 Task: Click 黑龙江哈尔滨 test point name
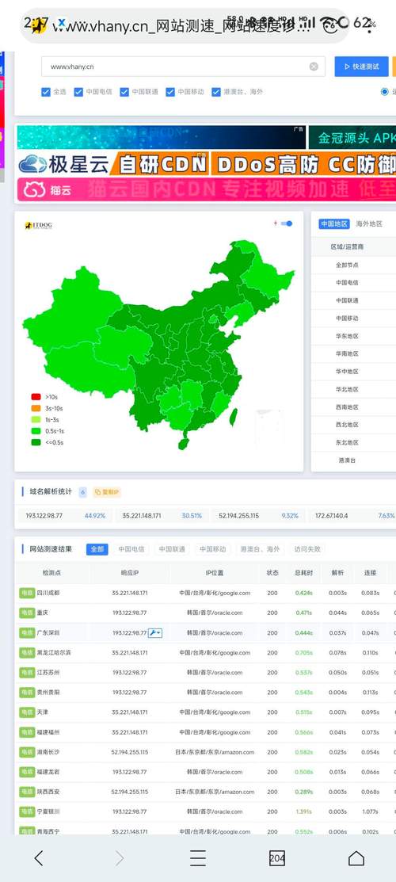[54, 652]
